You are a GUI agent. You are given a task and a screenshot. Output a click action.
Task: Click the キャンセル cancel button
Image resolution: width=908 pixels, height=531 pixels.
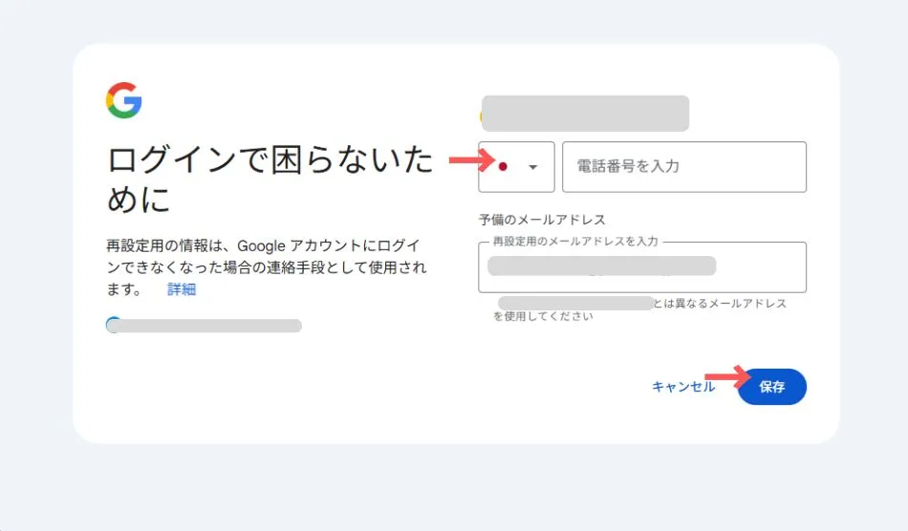point(684,387)
